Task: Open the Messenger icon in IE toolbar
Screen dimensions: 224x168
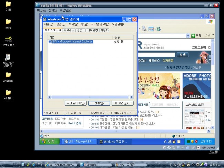Action: 158,29
